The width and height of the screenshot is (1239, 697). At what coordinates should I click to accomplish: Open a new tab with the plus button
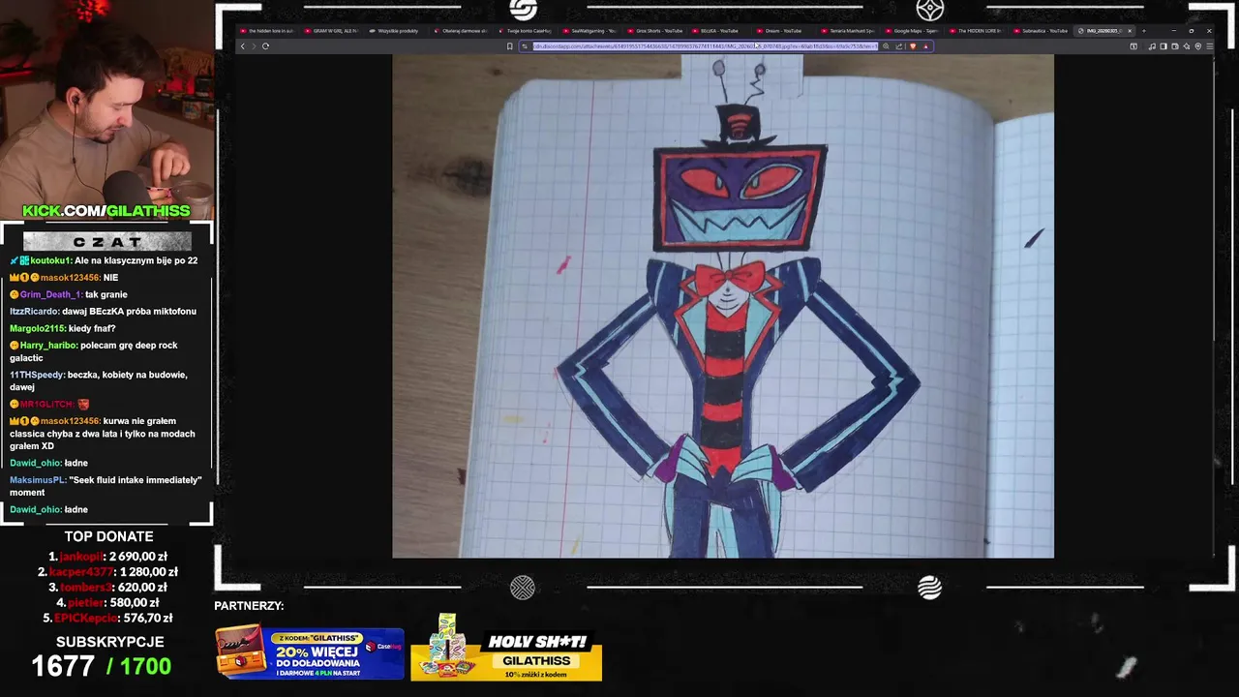[x=1144, y=31]
